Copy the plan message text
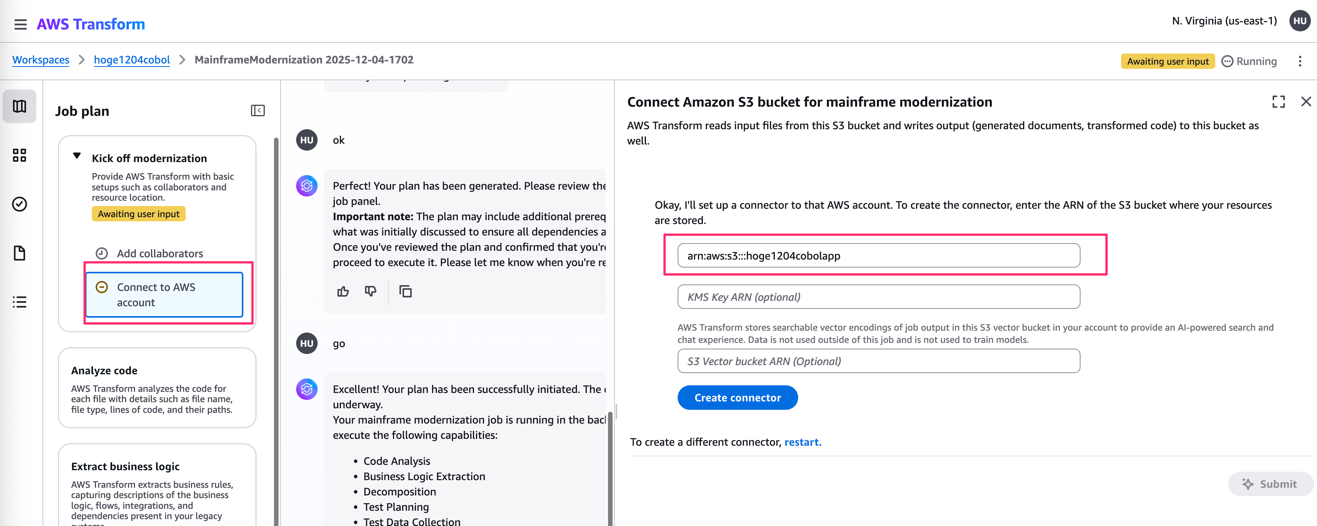Viewport: 1317px width, 526px height. tap(406, 292)
